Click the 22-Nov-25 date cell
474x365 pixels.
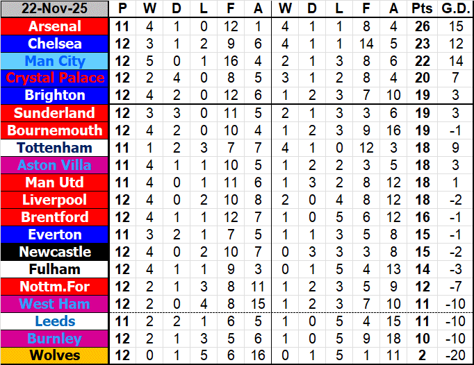coord(55,9)
